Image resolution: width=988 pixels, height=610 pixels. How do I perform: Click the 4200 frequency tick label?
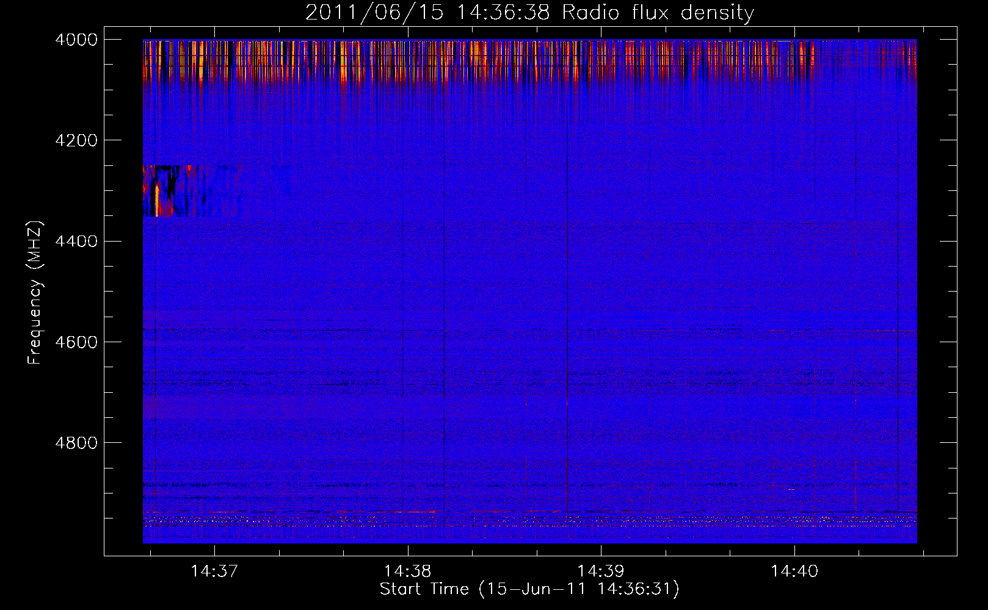coord(76,140)
